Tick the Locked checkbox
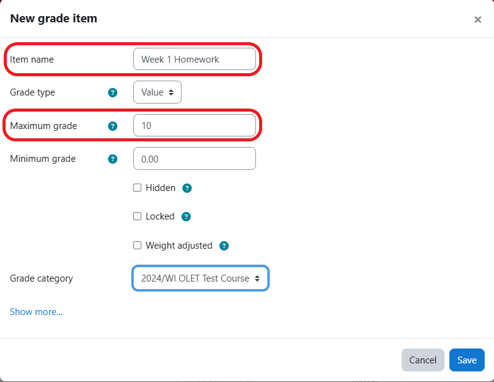 [x=138, y=216]
